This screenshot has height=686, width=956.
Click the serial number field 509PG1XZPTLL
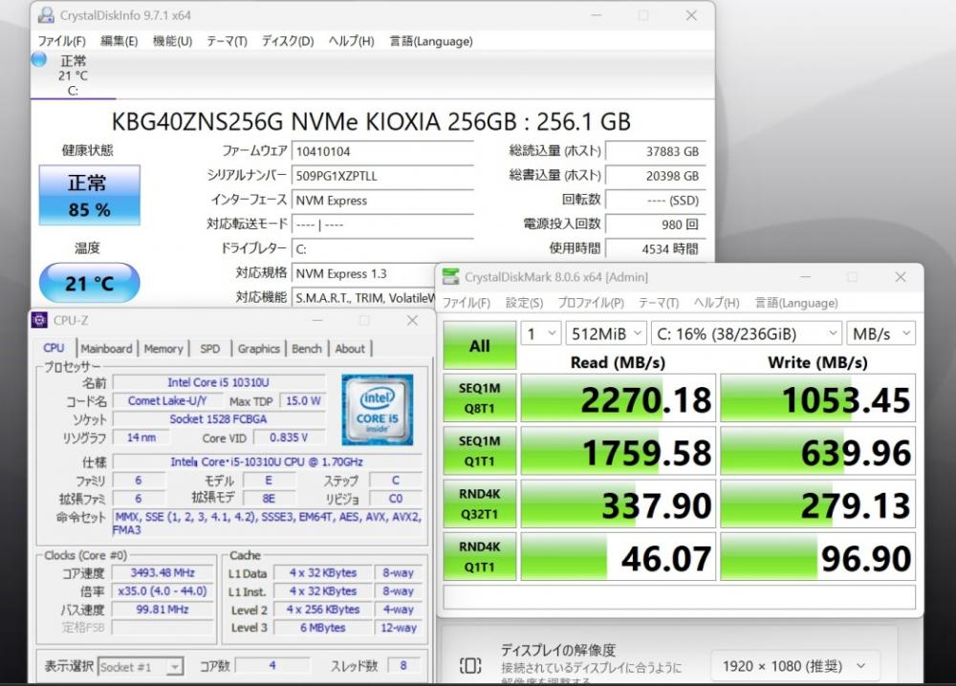382,176
